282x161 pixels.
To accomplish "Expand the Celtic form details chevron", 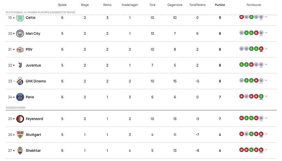I will 266,17.
